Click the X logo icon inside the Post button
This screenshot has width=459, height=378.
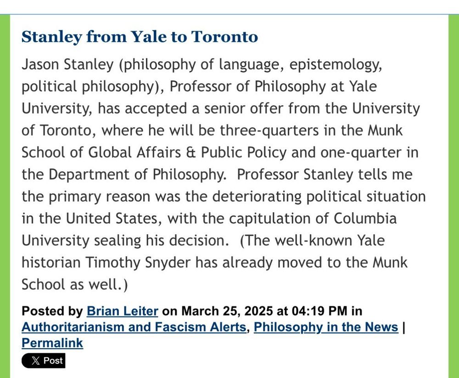click(35, 361)
